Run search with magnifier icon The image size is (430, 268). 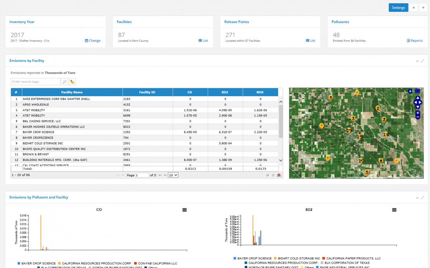65,82
